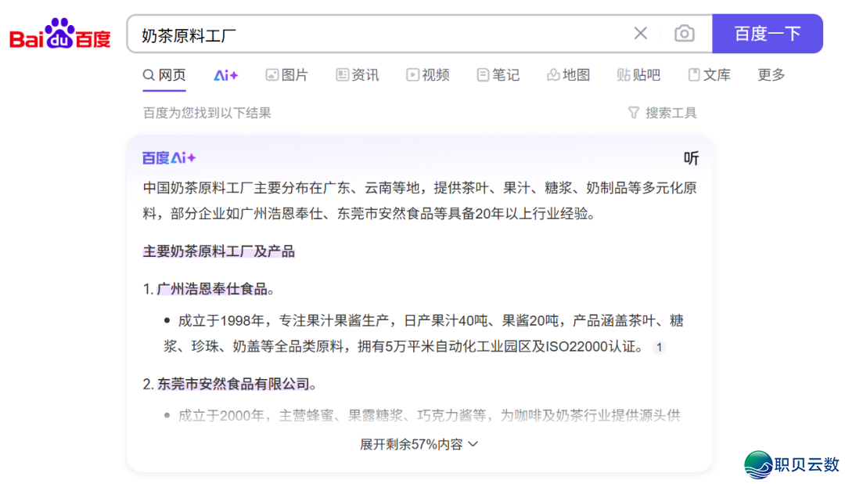Click the 百度一下 search button
This screenshot has width=845, height=484.
point(767,34)
